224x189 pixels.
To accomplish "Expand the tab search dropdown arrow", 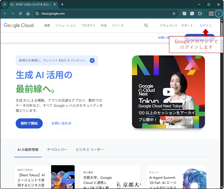I will [4, 4].
